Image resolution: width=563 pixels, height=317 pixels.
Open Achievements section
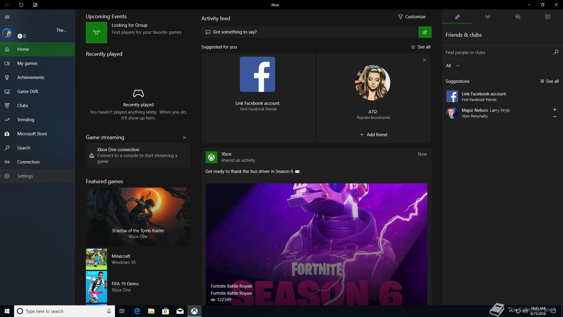tap(38, 77)
